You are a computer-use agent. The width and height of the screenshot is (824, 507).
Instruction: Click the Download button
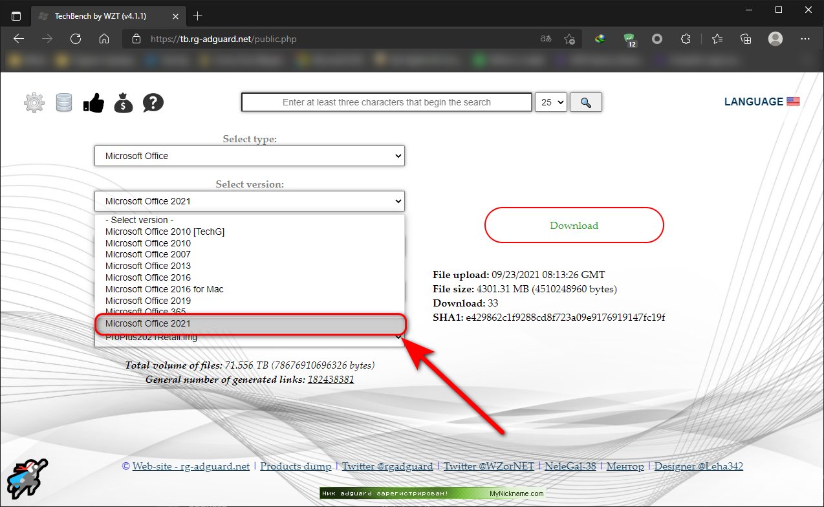[x=574, y=225]
